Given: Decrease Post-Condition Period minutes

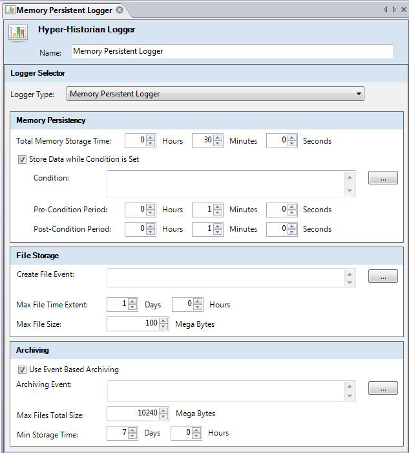Looking at the screenshot, I should 218,232.
